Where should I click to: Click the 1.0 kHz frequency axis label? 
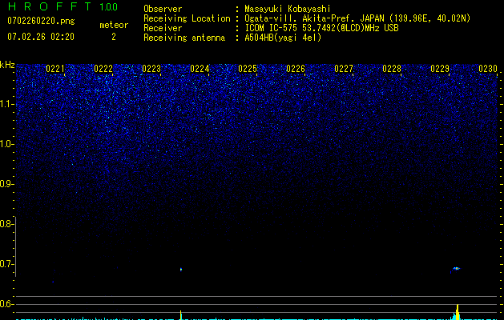[x=6, y=144]
